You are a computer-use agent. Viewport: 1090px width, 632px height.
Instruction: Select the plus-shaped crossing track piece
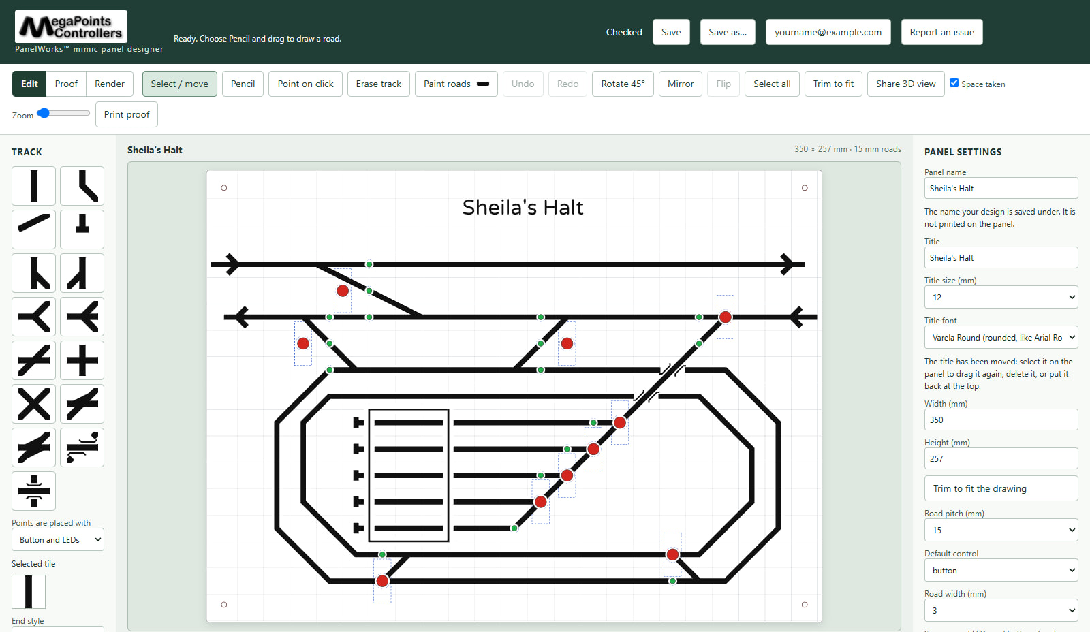point(82,360)
